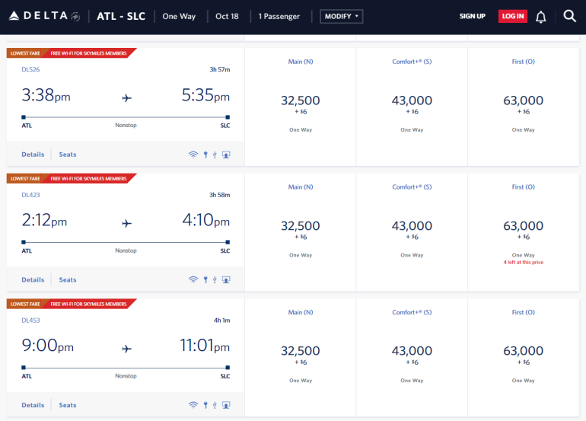The height and width of the screenshot is (421, 586).
Task: Open Details for the 9:00pm flight
Action: [x=33, y=406]
